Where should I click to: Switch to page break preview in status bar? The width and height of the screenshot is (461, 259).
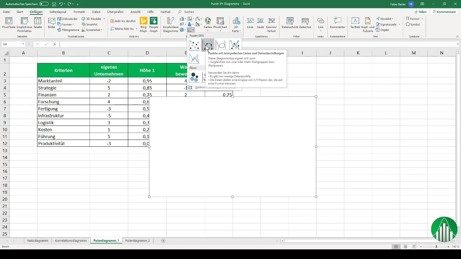point(415,247)
